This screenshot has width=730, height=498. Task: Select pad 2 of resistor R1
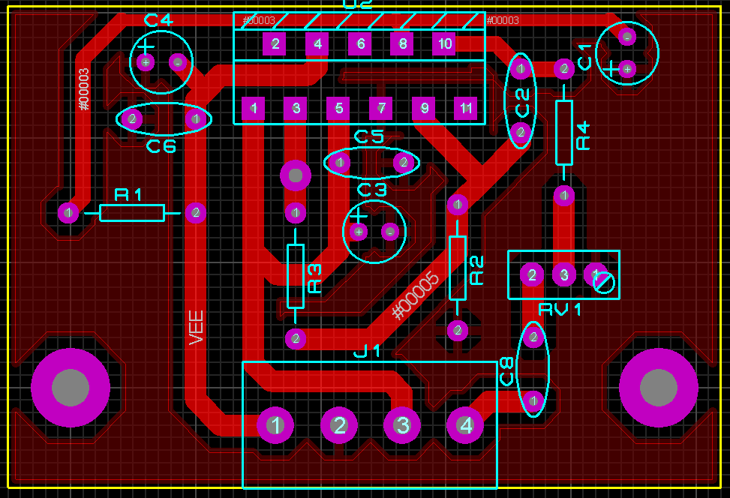pos(196,213)
